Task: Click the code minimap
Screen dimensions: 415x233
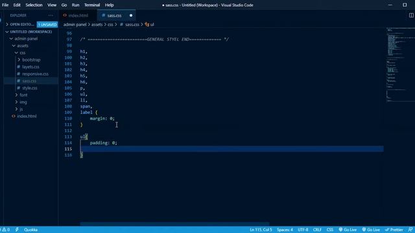Action: [400, 65]
